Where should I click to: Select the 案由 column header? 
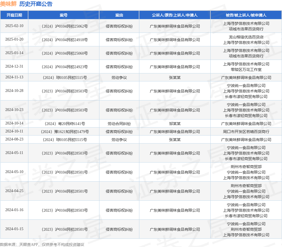tap(119, 15)
